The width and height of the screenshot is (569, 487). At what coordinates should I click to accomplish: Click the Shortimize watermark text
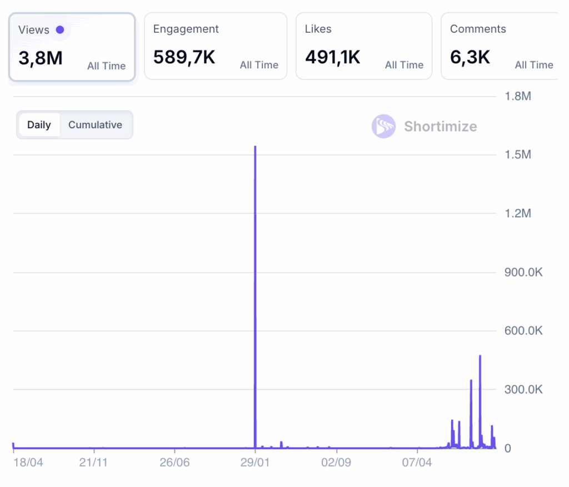point(440,127)
